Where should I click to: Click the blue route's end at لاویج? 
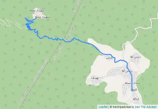click(132, 91)
